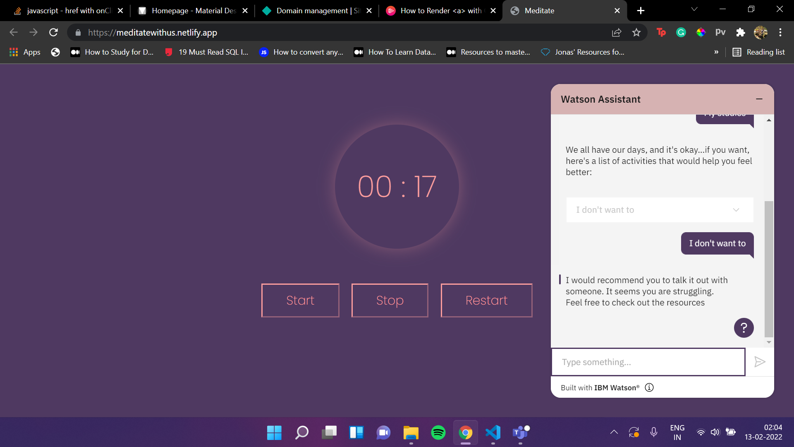The width and height of the screenshot is (794, 447).
Task: Expand hidden system tray icons
Action: 614,432
